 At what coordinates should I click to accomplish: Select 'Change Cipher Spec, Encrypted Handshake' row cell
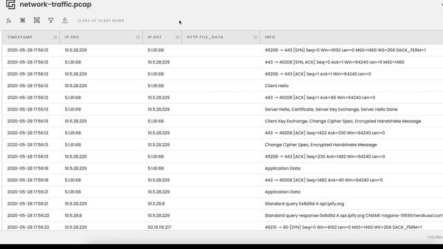point(320,145)
